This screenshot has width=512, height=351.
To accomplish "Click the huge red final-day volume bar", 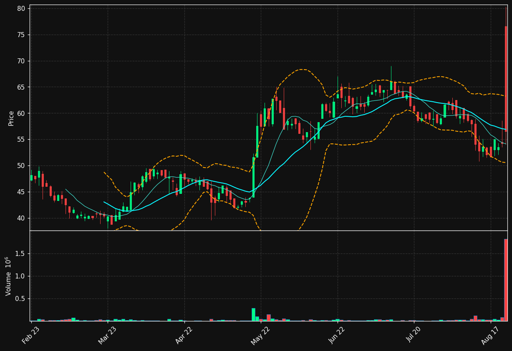I will tap(506, 280).
